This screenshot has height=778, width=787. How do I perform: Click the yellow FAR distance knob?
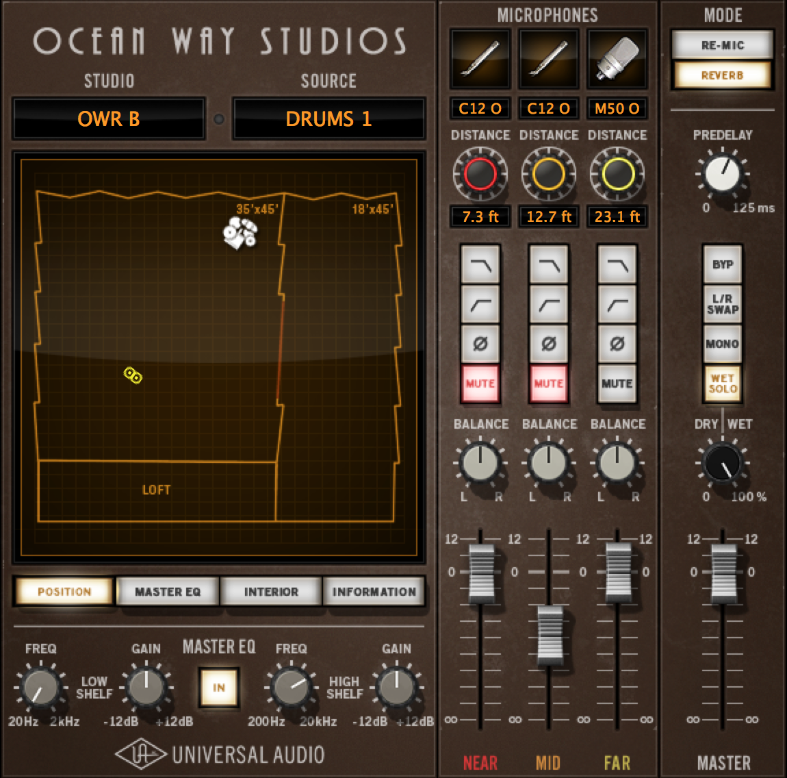click(617, 174)
